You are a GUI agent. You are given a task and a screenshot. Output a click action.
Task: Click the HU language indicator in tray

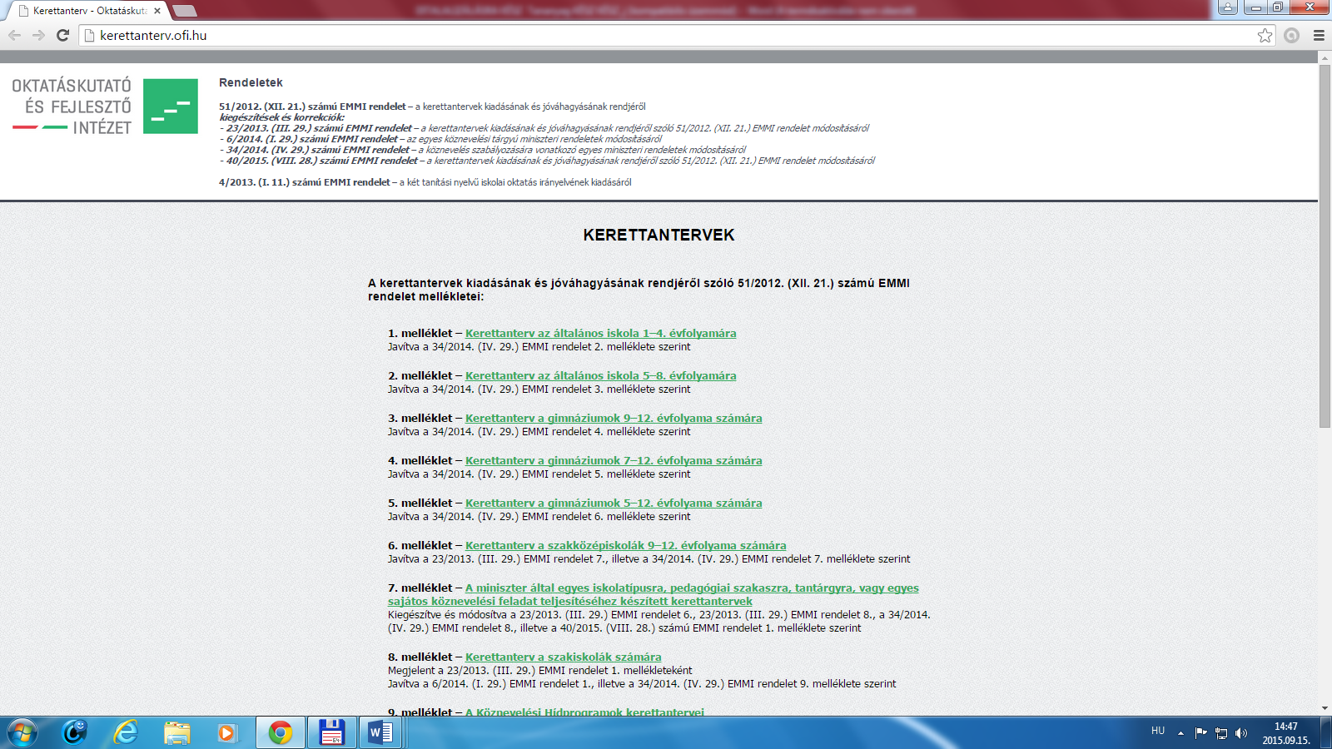tap(1158, 731)
